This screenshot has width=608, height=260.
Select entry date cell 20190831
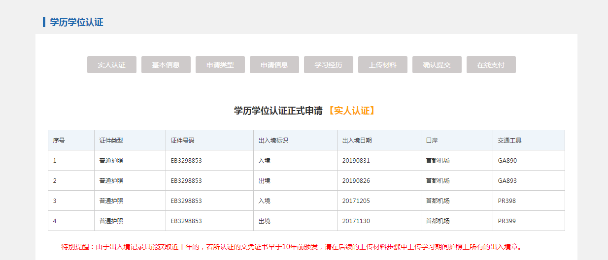[x=356, y=161]
